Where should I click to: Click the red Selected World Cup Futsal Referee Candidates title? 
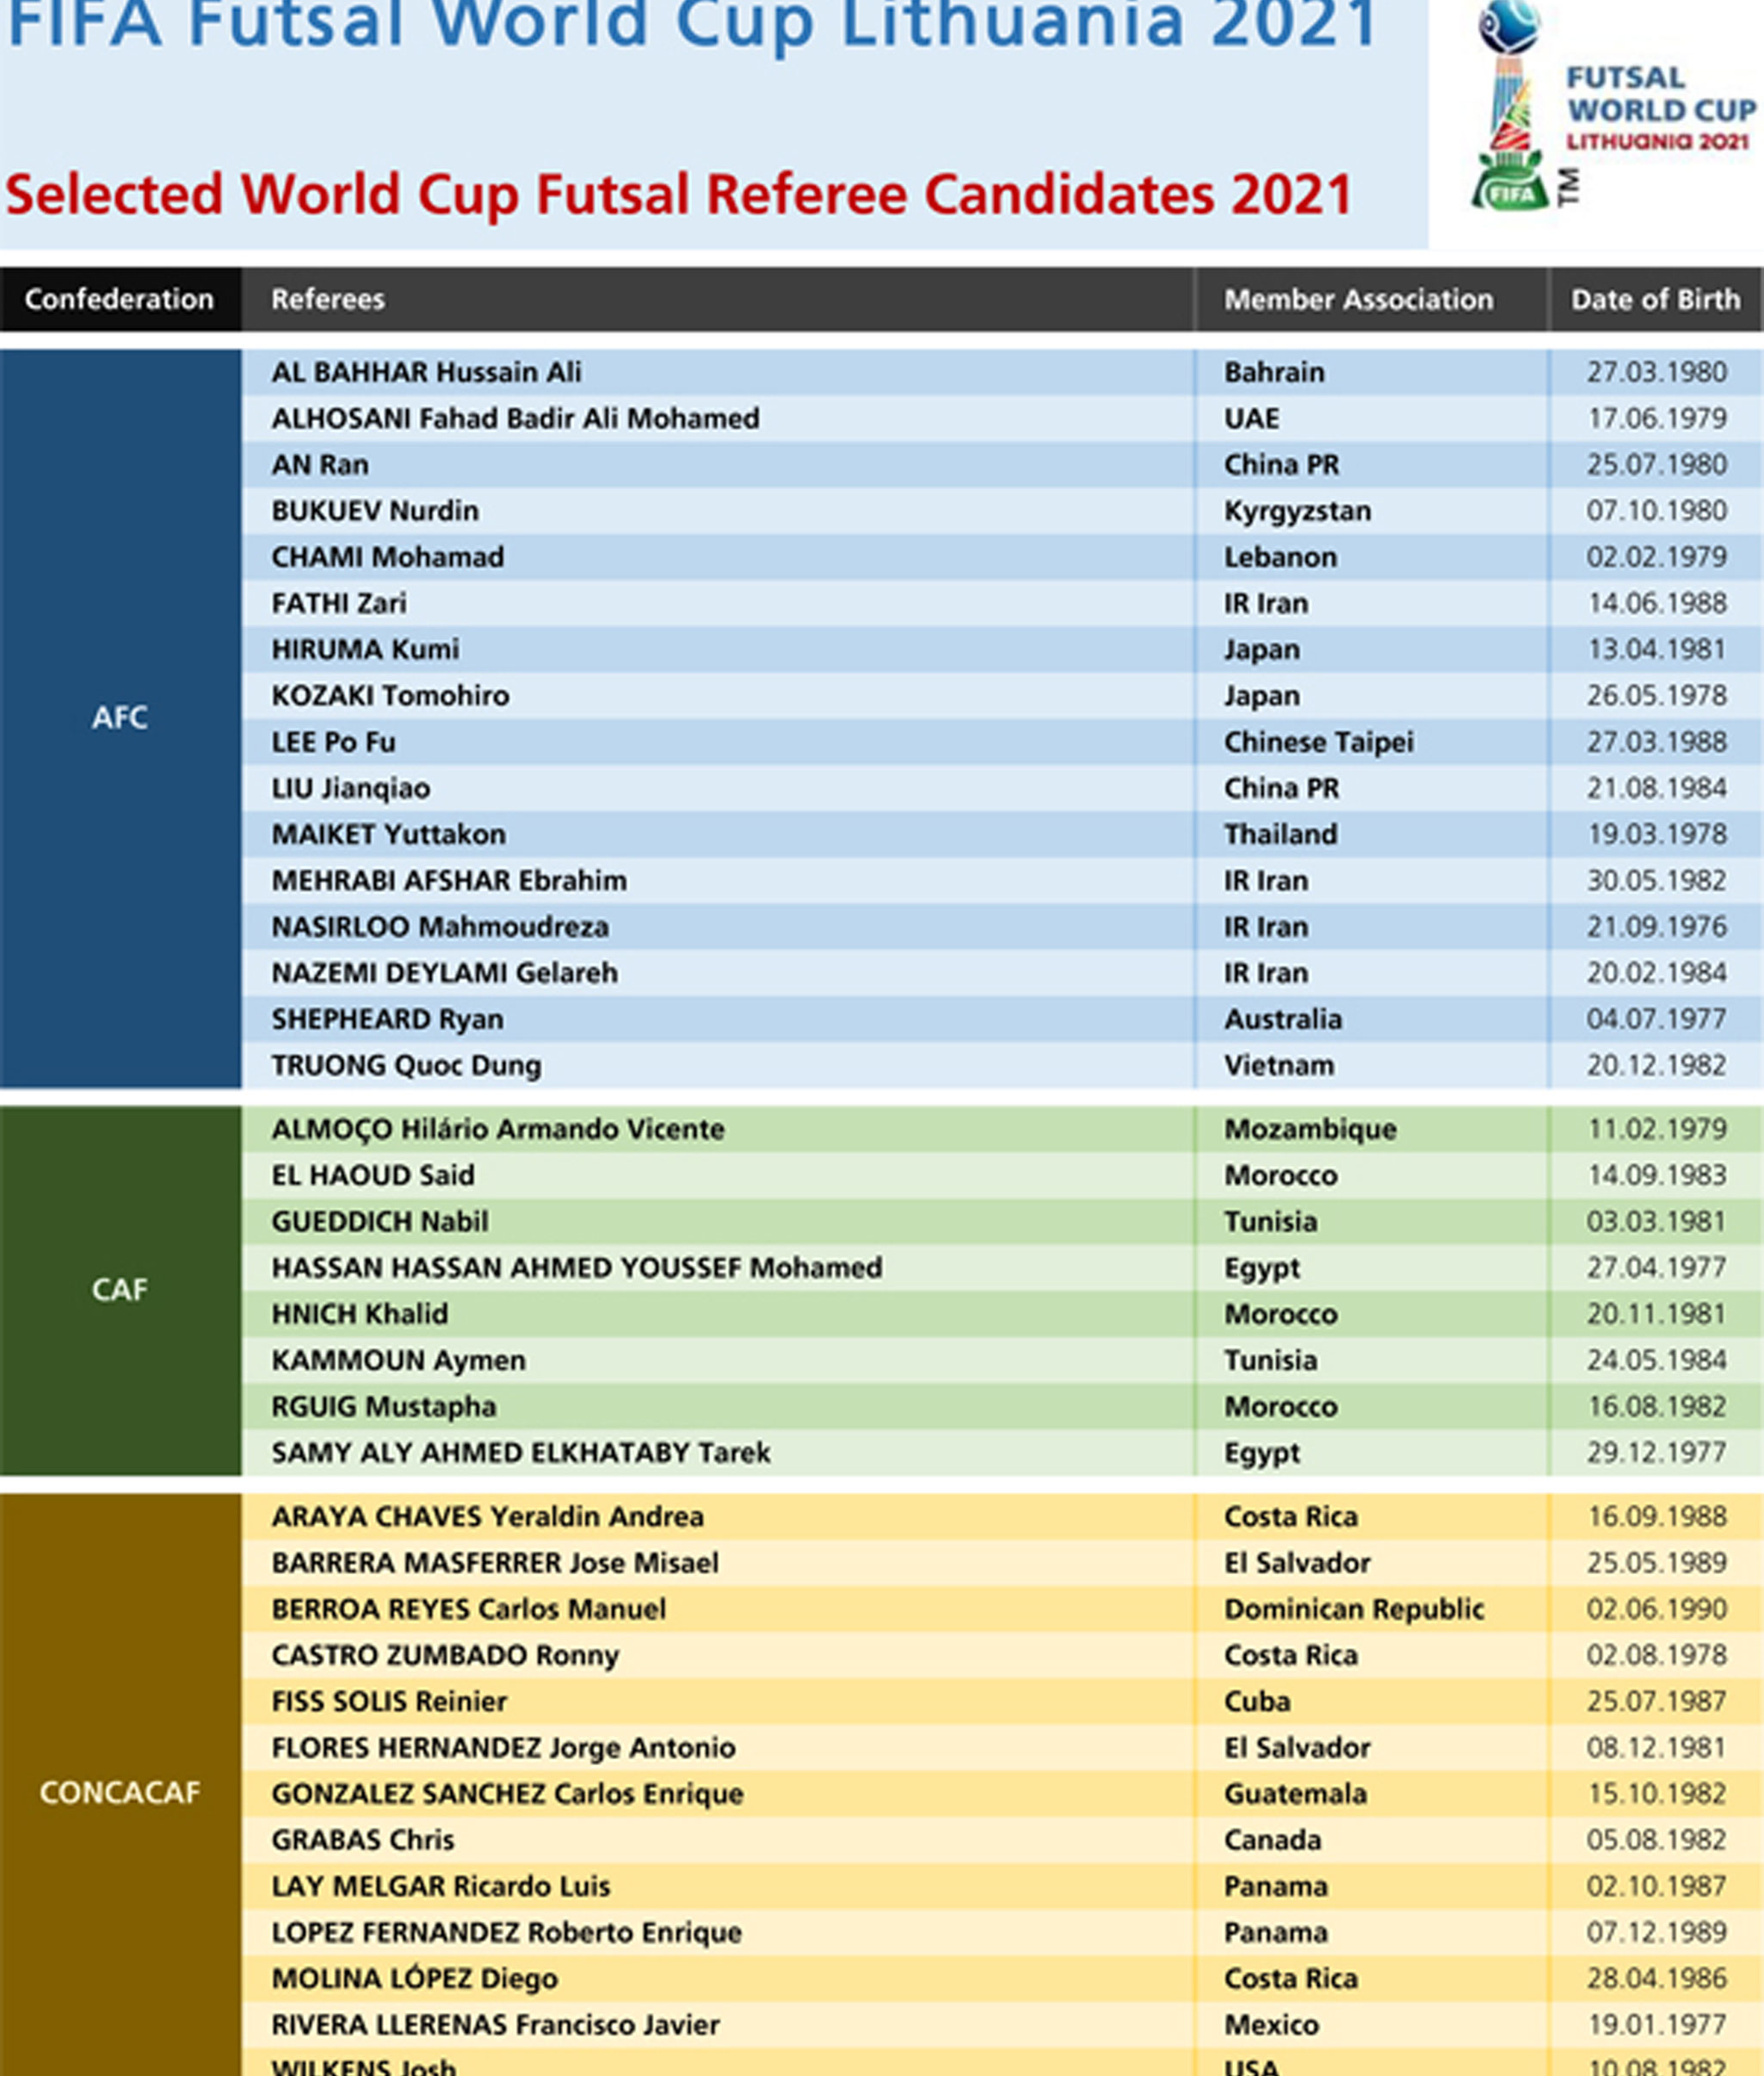pyautogui.click(x=679, y=195)
